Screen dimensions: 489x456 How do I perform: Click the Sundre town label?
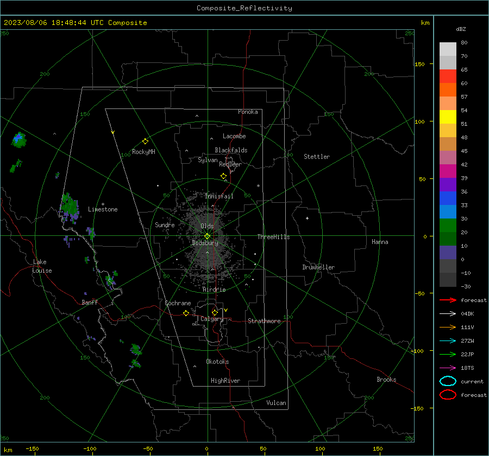(165, 224)
